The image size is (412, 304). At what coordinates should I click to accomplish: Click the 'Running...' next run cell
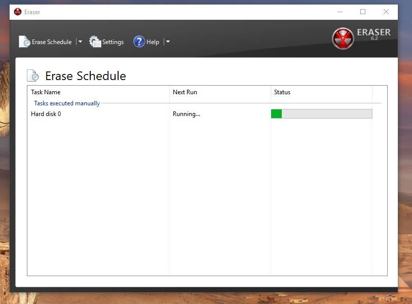click(186, 114)
